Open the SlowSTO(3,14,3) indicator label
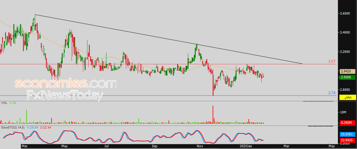 coord(13,128)
